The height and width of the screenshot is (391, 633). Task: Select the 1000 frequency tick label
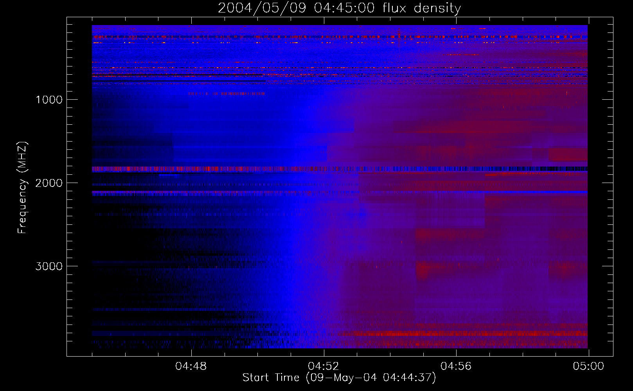tap(49, 99)
